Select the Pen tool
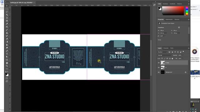 tap(7, 51)
